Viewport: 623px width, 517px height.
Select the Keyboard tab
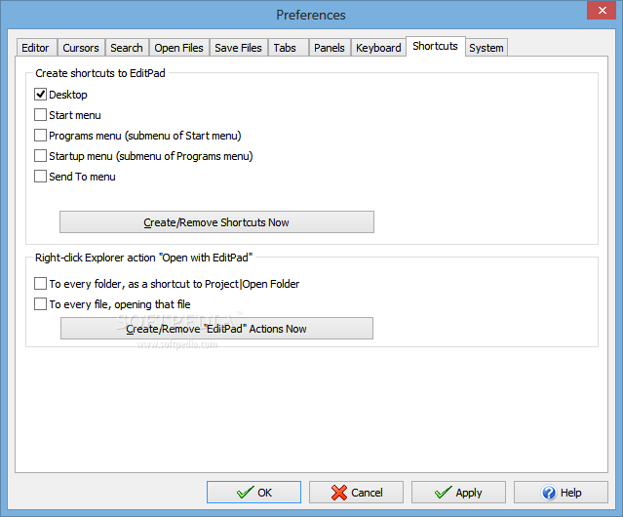pyautogui.click(x=378, y=48)
